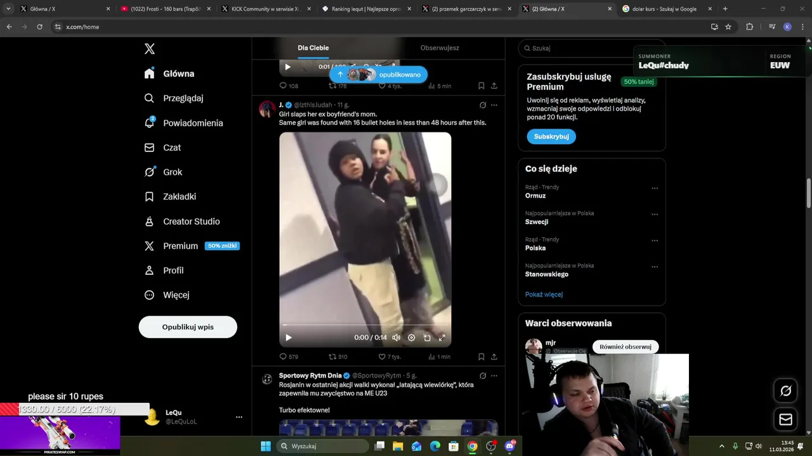Viewport: 812px width, 456px height.
Task: Click Również obserwuj button
Action: [625, 346]
